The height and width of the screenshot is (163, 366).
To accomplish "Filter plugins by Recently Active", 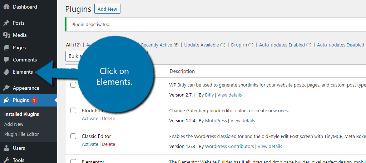I will tap(157, 45).
